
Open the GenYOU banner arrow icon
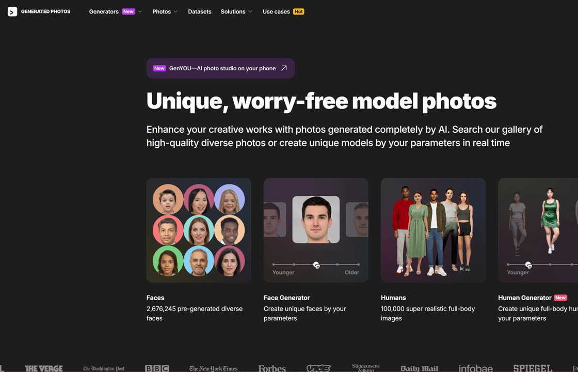[284, 68]
